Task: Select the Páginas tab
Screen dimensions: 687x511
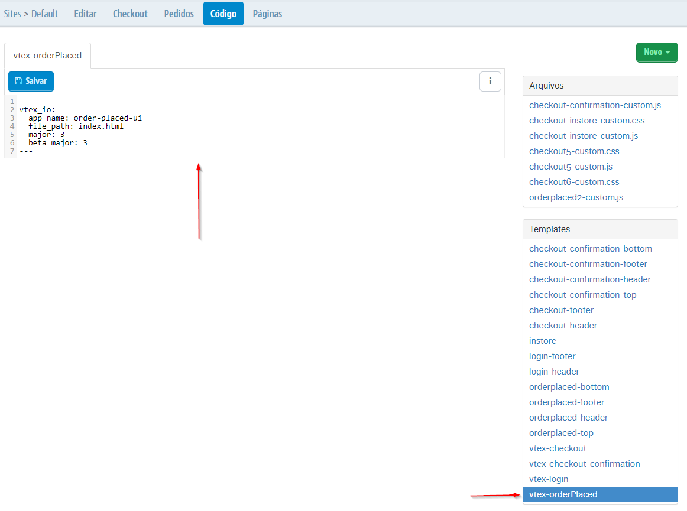Action: pyautogui.click(x=267, y=14)
